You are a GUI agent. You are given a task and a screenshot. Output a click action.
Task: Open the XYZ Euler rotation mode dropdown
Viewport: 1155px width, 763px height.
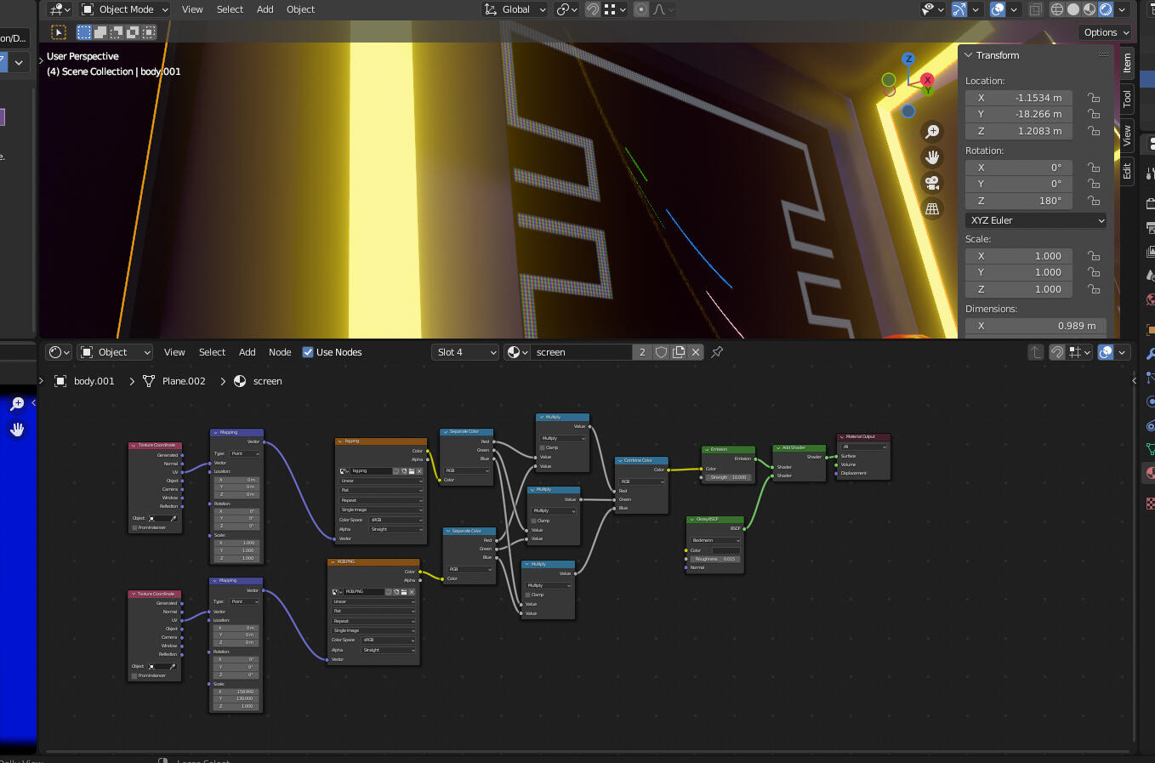coord(1036,220)
